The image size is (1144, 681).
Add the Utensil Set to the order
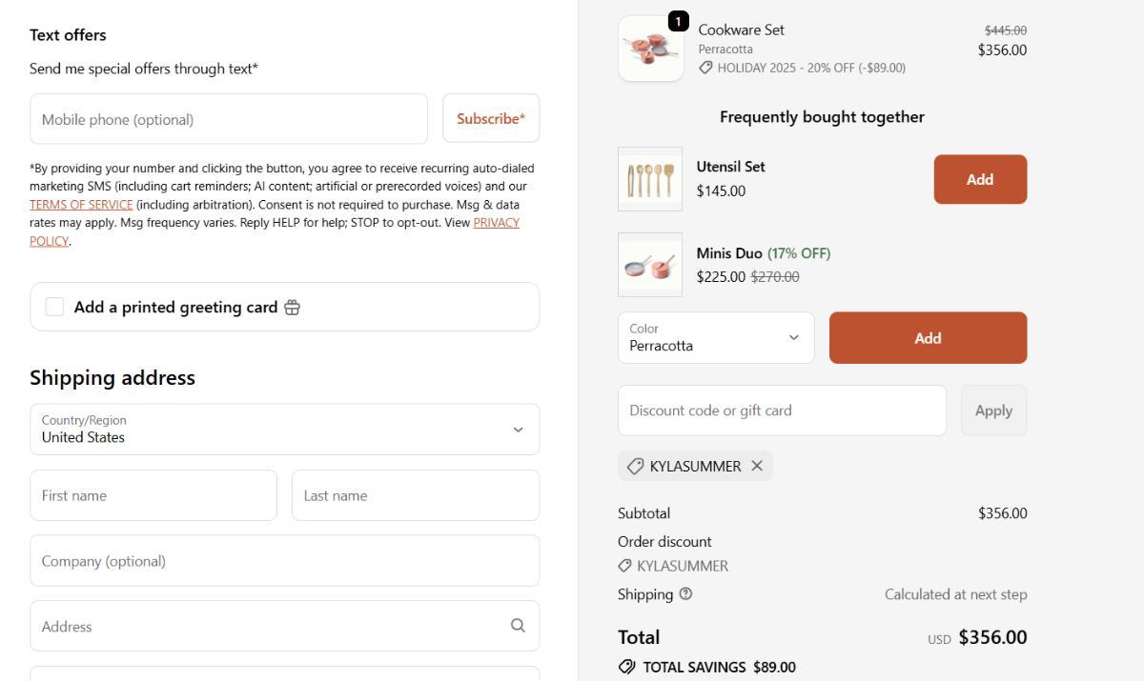pos(979,179)
